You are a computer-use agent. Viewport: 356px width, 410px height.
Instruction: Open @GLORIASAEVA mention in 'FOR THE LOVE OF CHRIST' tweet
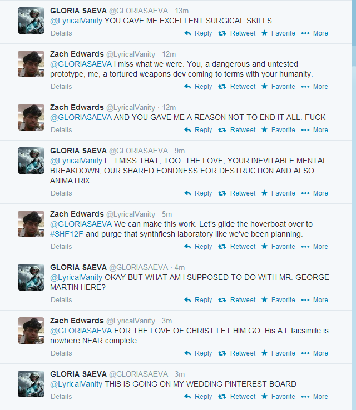[81, 331]
